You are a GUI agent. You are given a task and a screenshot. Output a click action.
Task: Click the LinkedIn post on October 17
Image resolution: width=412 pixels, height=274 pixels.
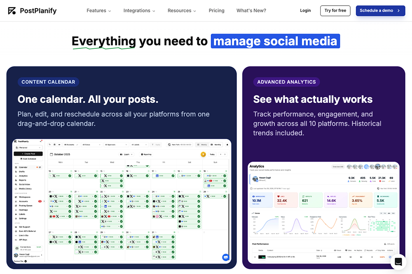coord(164,176)
